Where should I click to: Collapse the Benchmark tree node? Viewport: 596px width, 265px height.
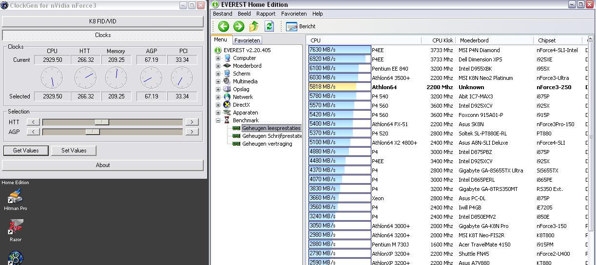pos(218,120)
